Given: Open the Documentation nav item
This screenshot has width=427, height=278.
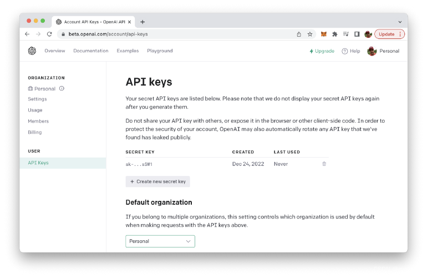Looking at the screenshot, I should click(91, 50).
